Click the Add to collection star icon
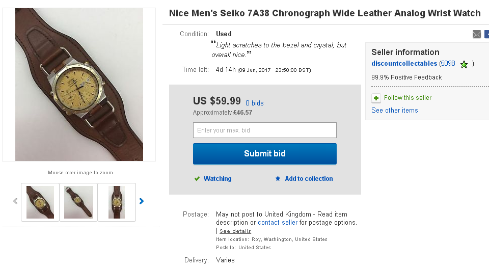 (278, 179)
